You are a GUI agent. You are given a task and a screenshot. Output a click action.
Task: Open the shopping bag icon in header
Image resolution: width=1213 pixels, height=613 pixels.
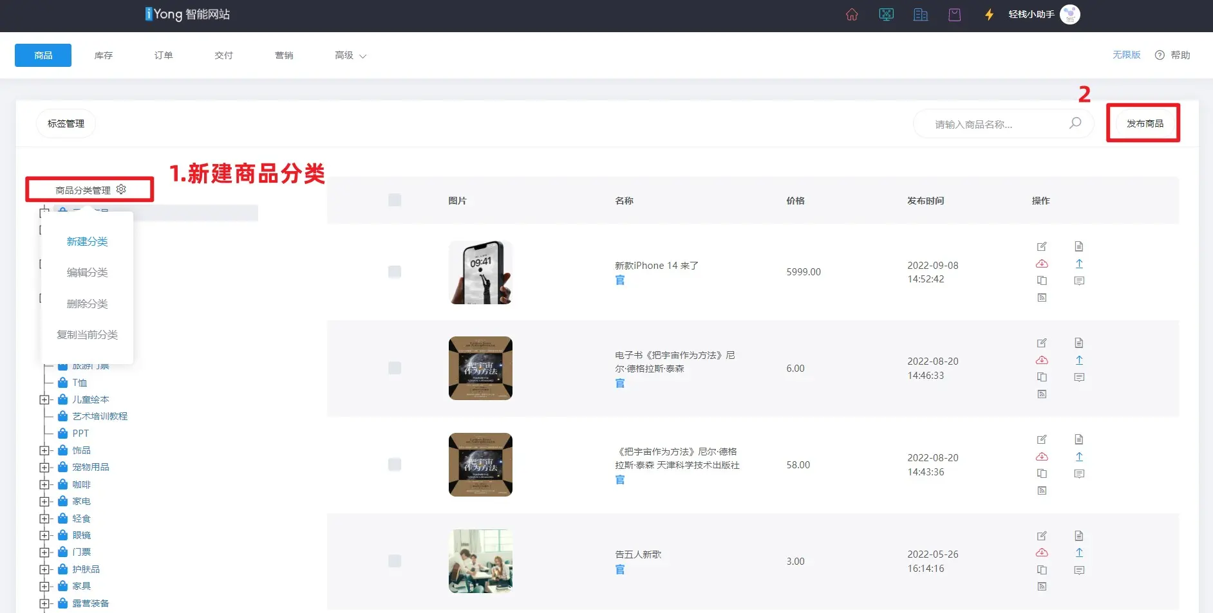[955, 15]
